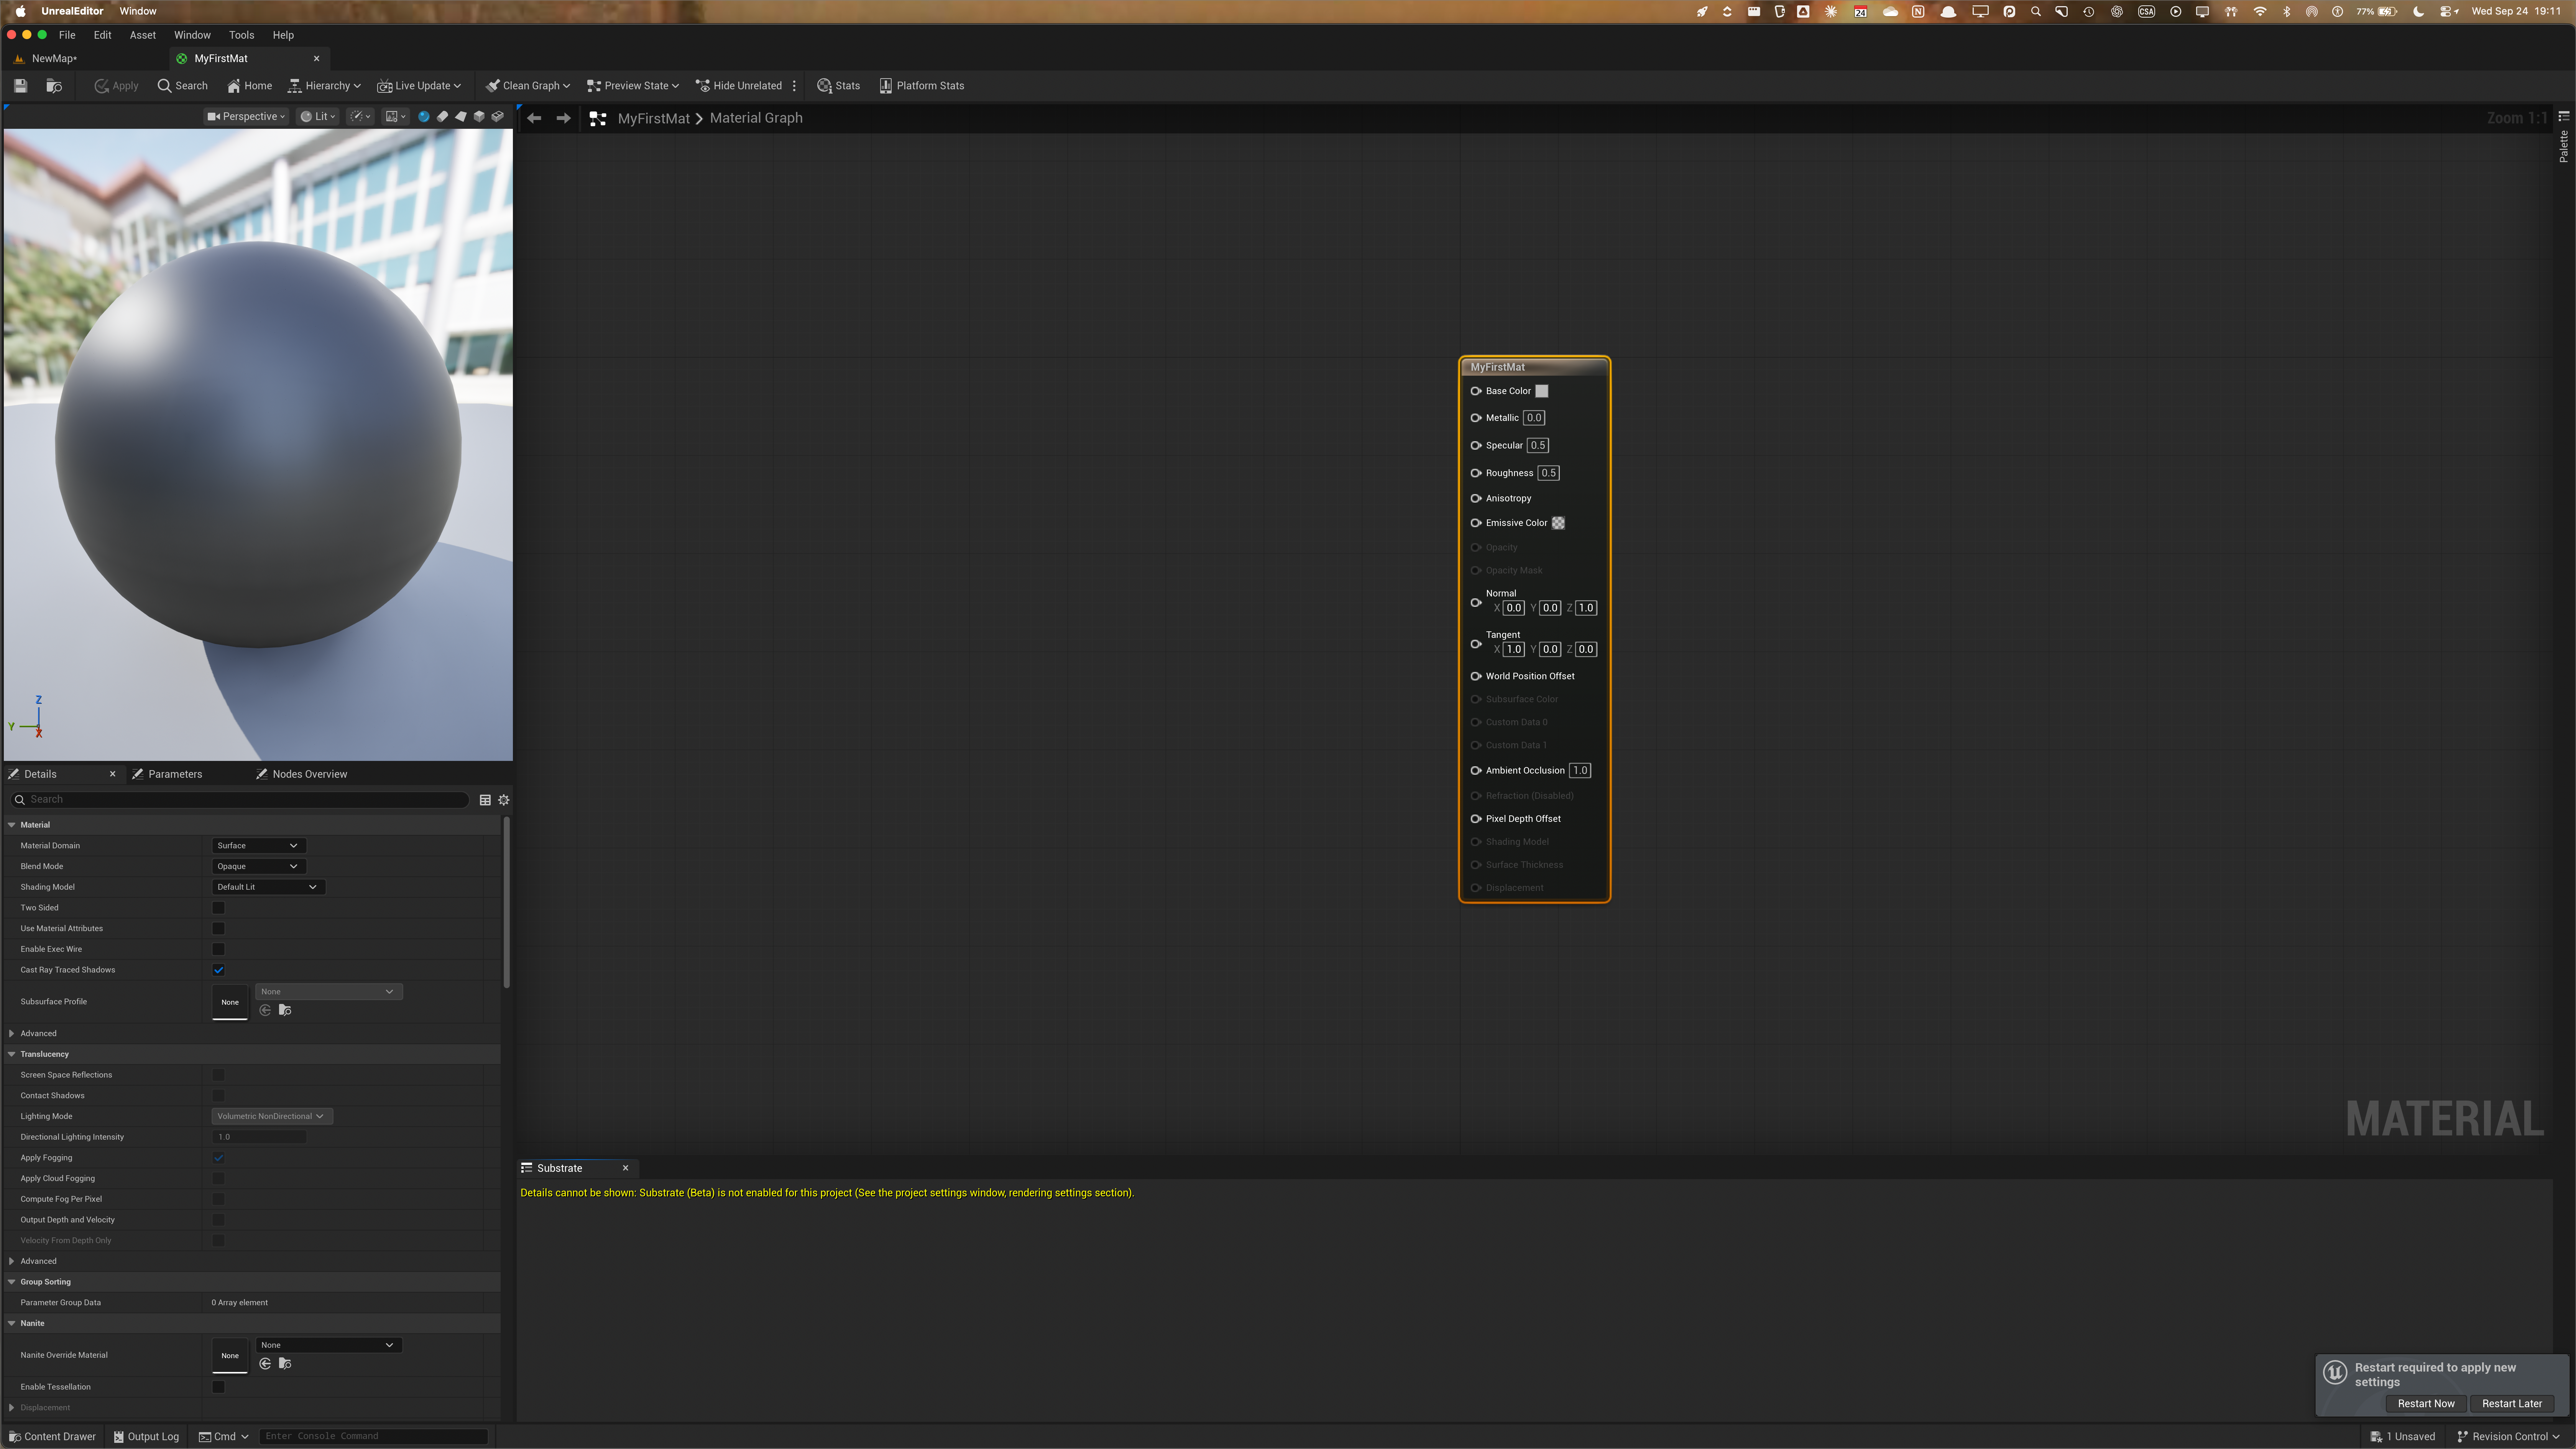Click the Search toolbar button
2576x1449 pixels.
pyautogui.click(x=183, y=86)
